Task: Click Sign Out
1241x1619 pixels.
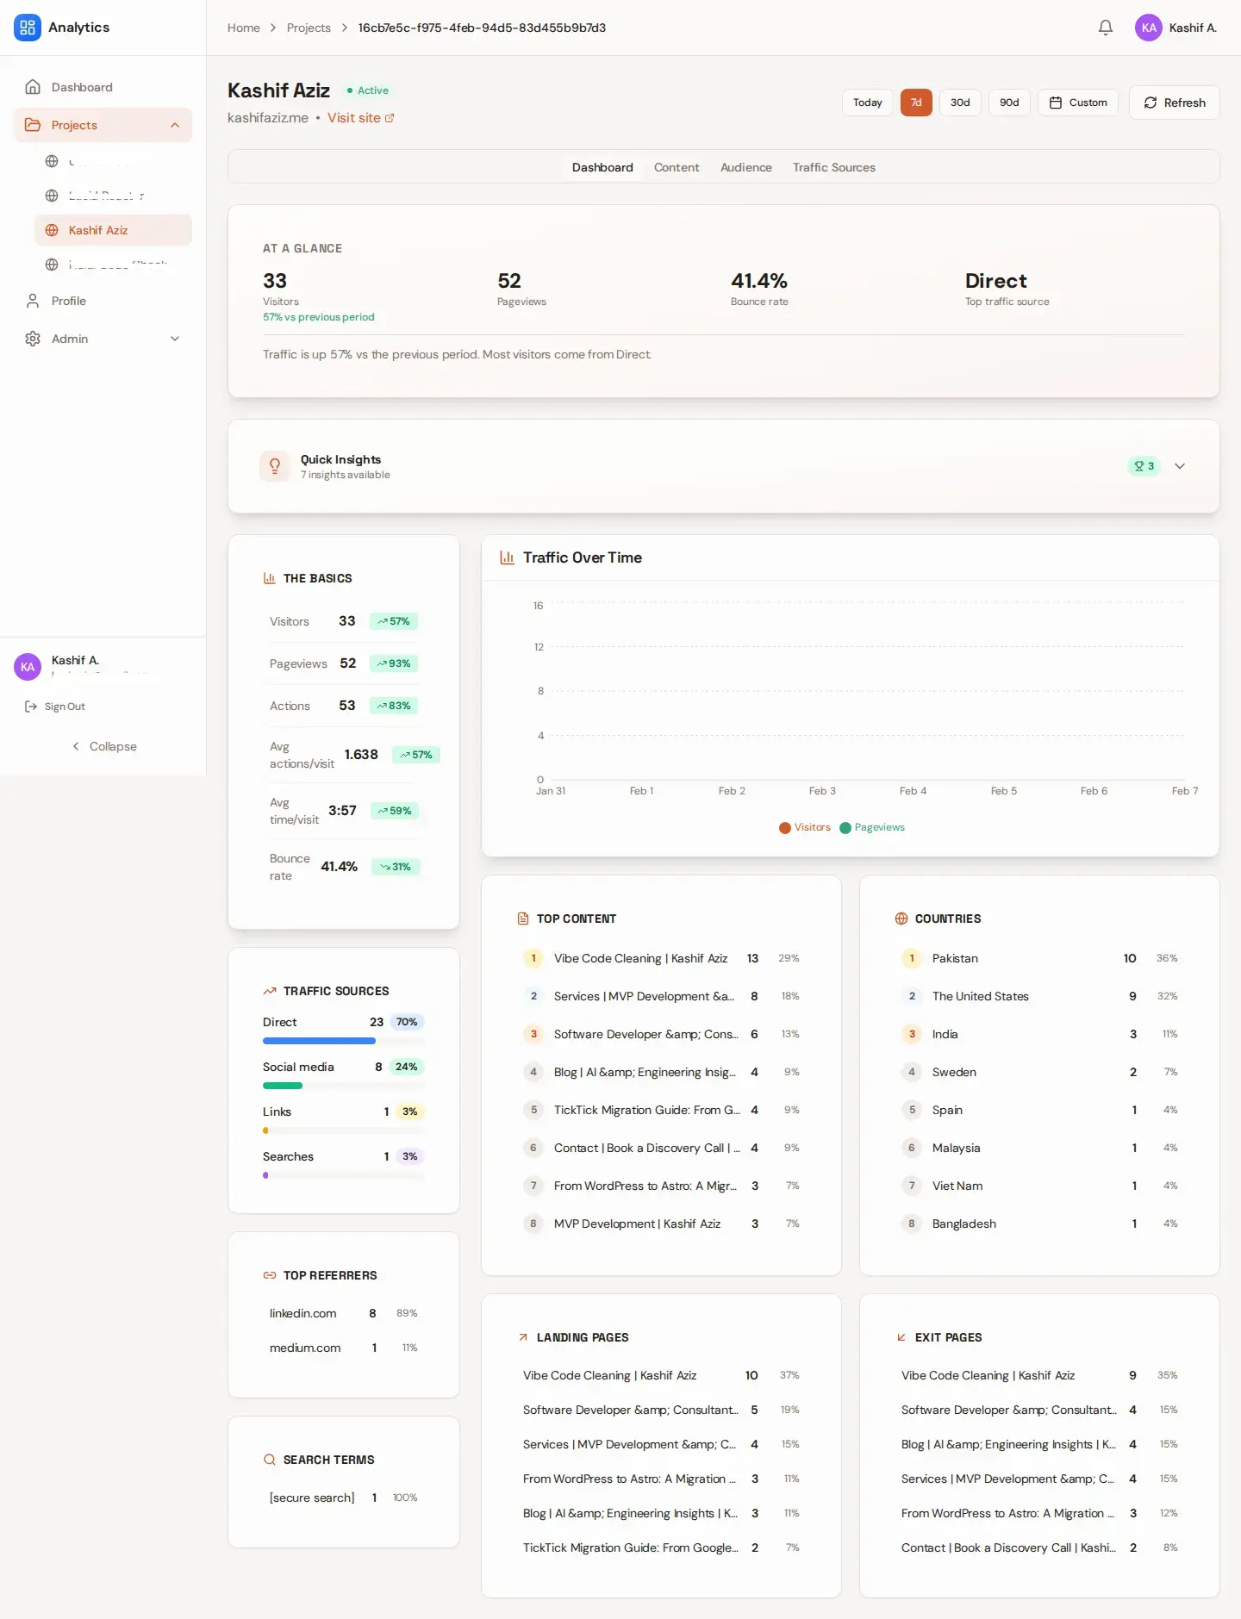Action: 55,707
